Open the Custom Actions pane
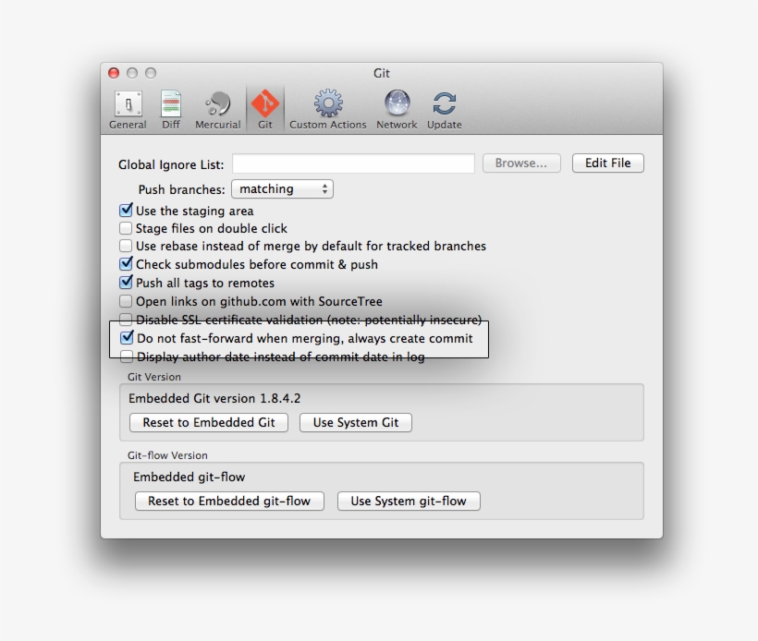This screenshot has height=641, width=758. click(x=327, y=106)
